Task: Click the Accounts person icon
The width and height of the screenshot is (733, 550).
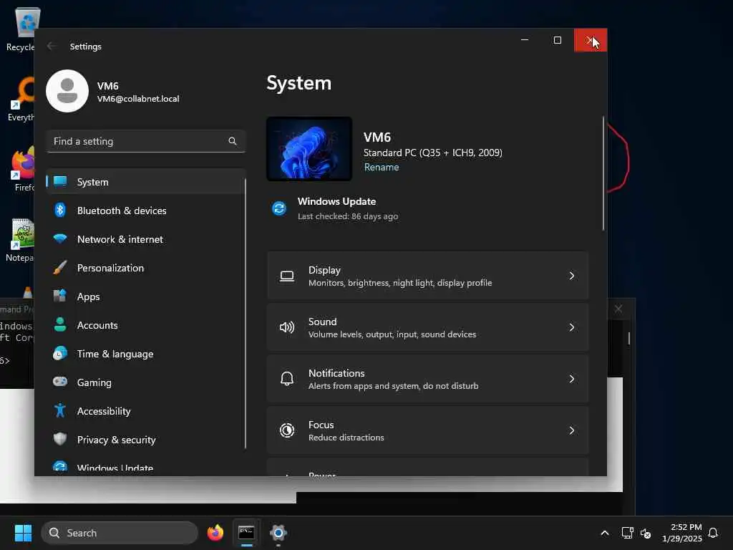Action: [60, 324]
